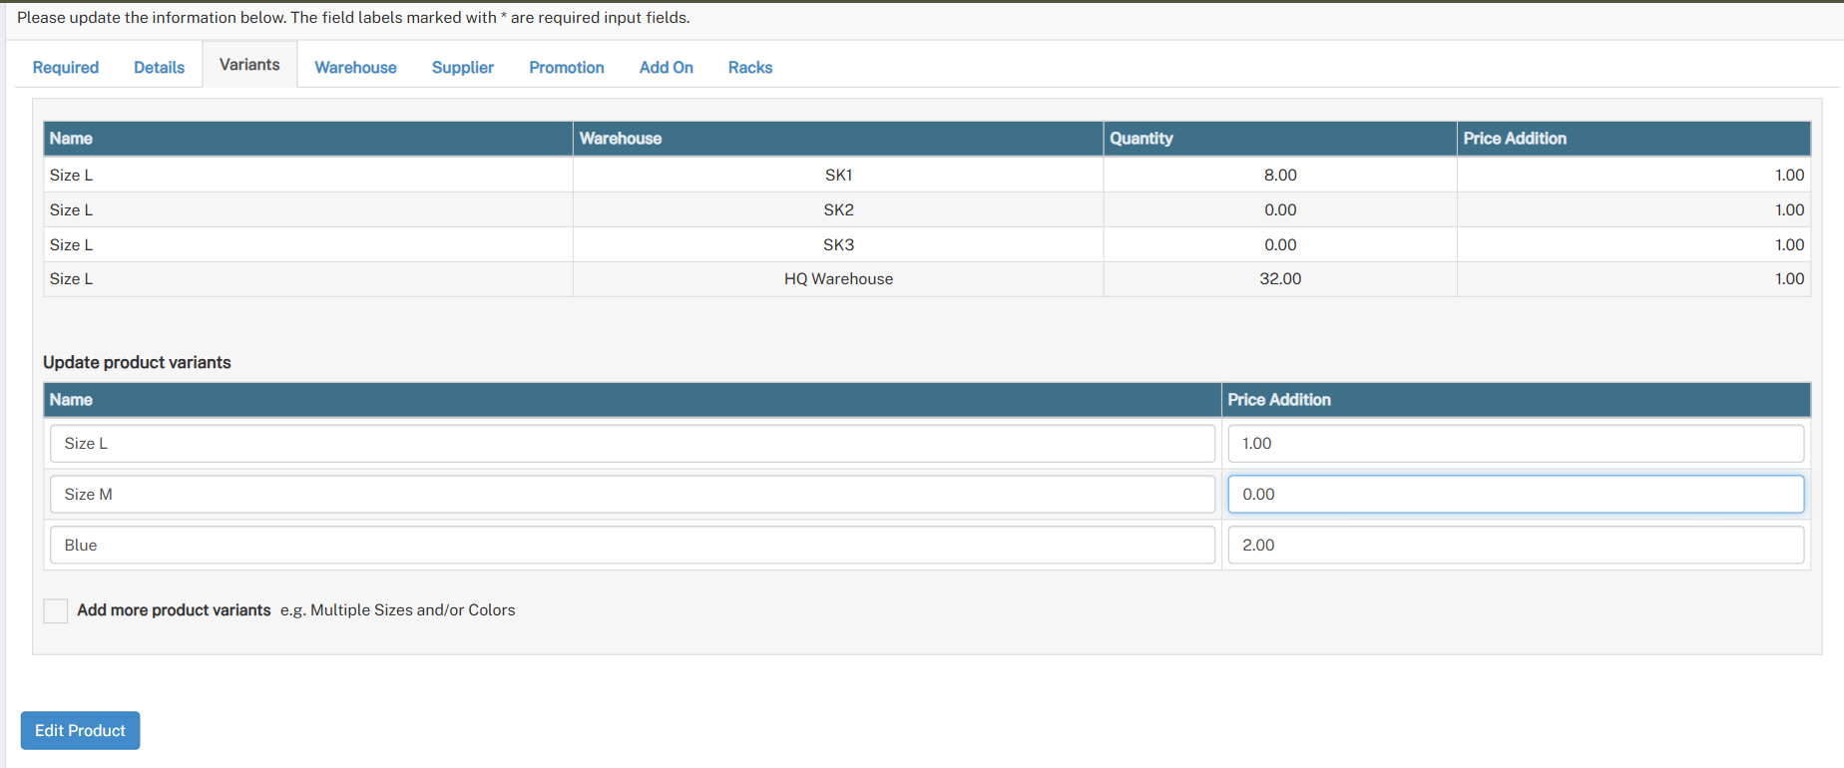1844x768 pixels.
Task: Click the 2.00 price addition field
Action: [x=1515, y=546]
